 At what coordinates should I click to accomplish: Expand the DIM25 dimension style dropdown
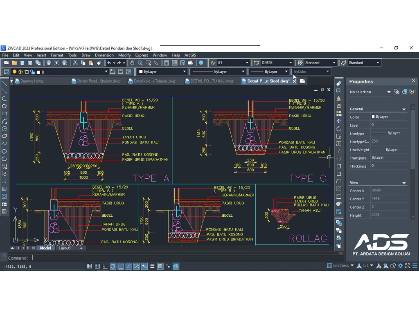(290, 63)
